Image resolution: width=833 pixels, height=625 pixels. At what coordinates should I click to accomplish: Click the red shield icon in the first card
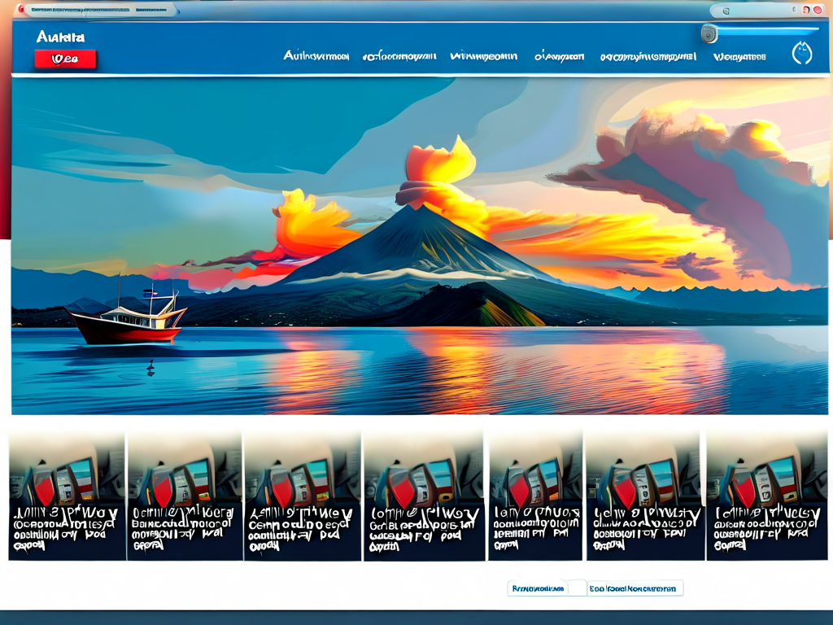click(42, 490)
